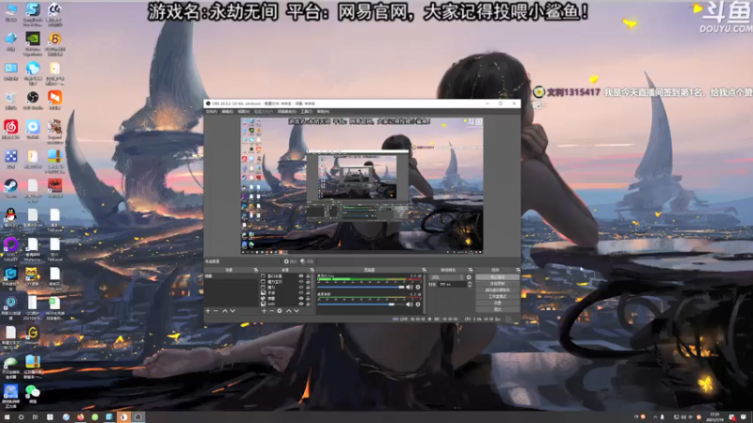This screenshot has height=423, width=753.
Task: Add a new scene with the plus icon
Action: (x=208, y=311)
